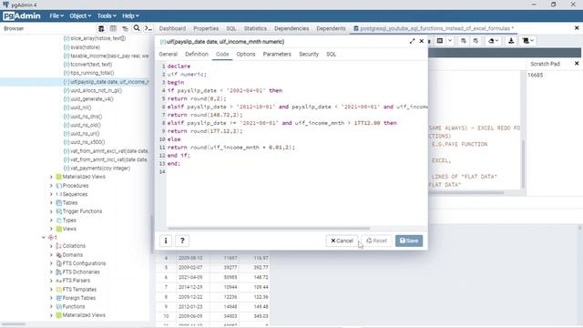The image size is (583, 328).
Task: Click the commit icon in query toolbar
Action: [x=464, y=41]
